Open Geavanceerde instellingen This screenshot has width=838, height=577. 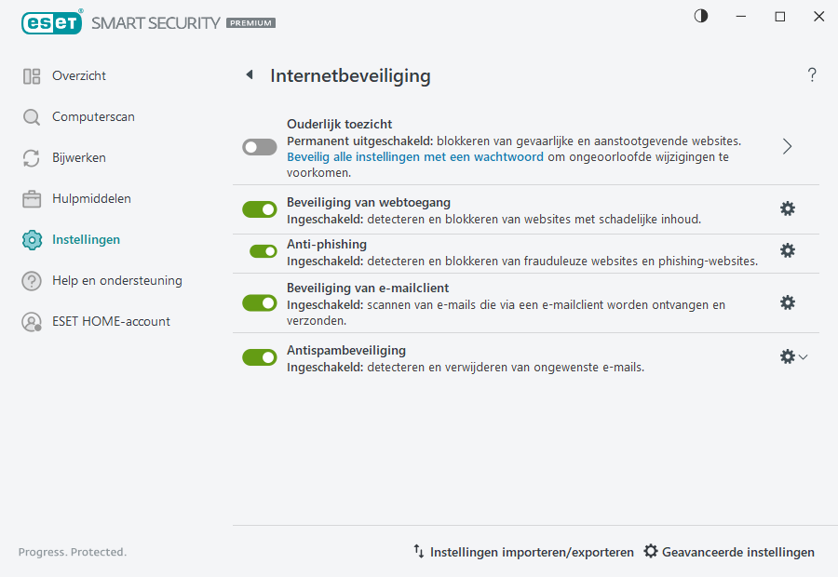click(x=729, y=552)
